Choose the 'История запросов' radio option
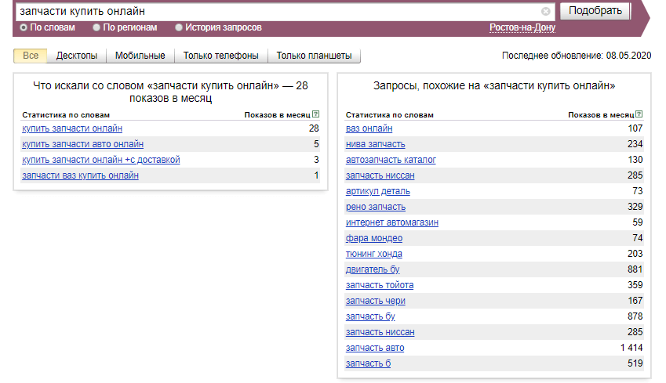This screenshot has height=383, width=666. point(179,27)
